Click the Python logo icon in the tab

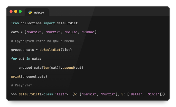(x=30, y=12)
